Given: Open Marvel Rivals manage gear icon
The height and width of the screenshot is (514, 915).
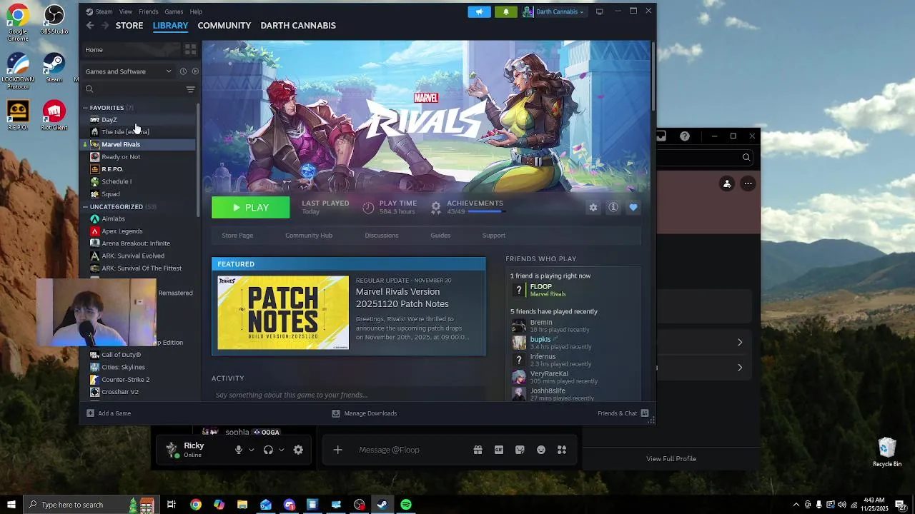Looking at the screenshot, I should 593,207.
